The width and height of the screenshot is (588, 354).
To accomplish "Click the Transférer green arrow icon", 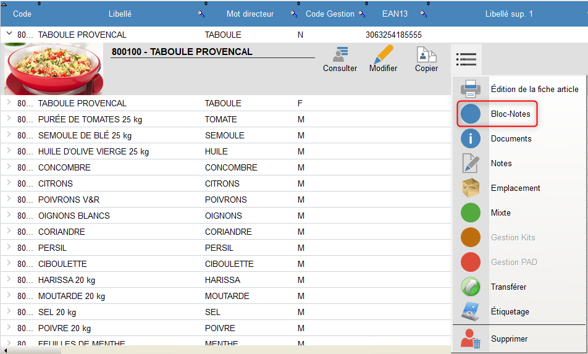I will tap(471, 287).
